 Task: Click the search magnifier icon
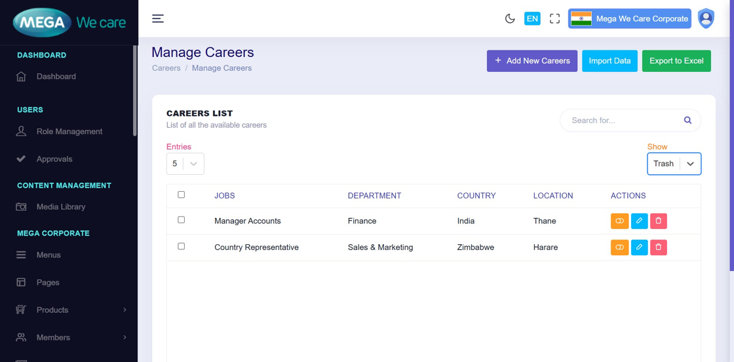point(687,120)
